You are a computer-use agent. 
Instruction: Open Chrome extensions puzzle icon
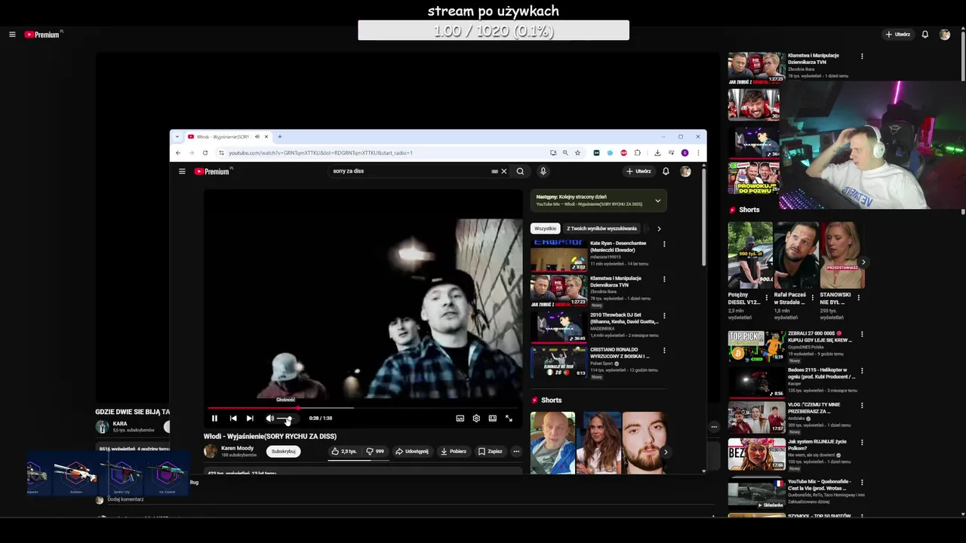pos(637,152)
